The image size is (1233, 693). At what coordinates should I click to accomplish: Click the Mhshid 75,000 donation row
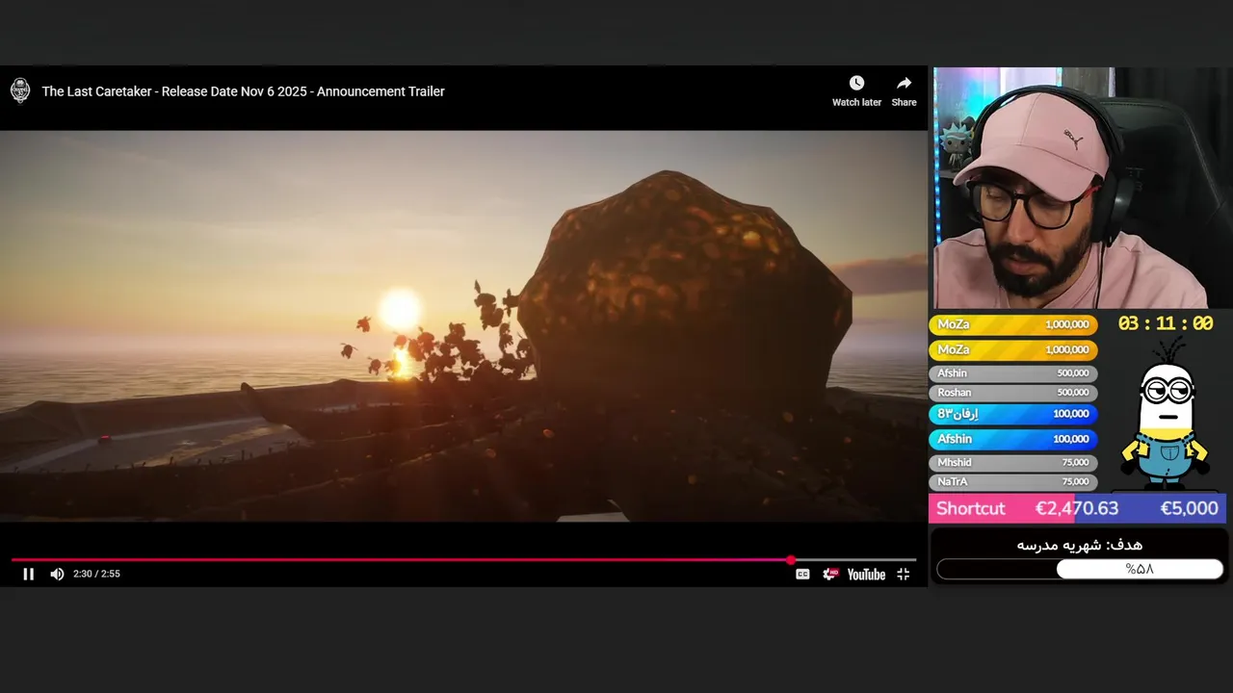coord(1012,463)
